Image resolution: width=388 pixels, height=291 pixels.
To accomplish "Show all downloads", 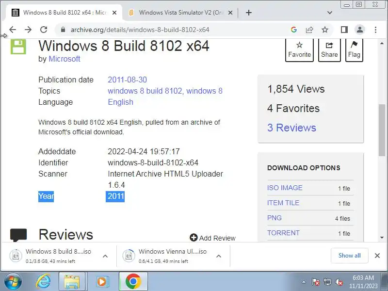I will point(349,256).
